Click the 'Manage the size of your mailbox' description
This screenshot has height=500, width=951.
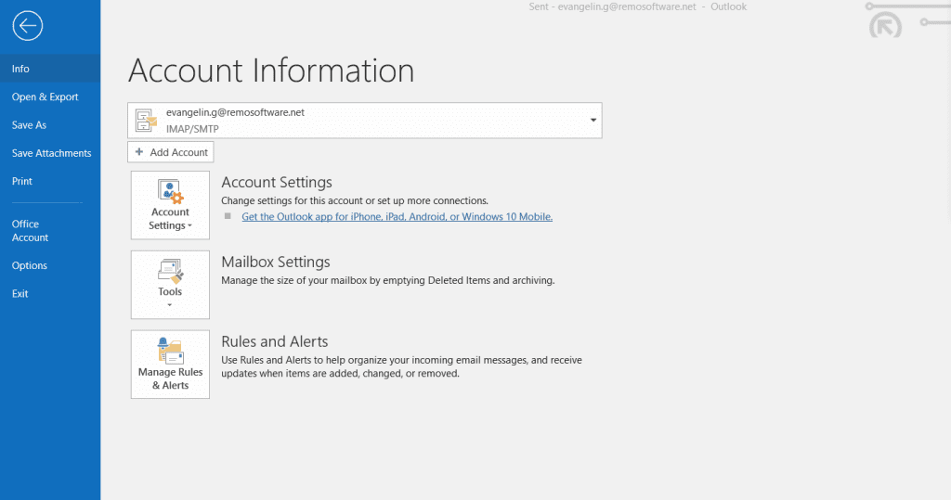click(388, 280)
